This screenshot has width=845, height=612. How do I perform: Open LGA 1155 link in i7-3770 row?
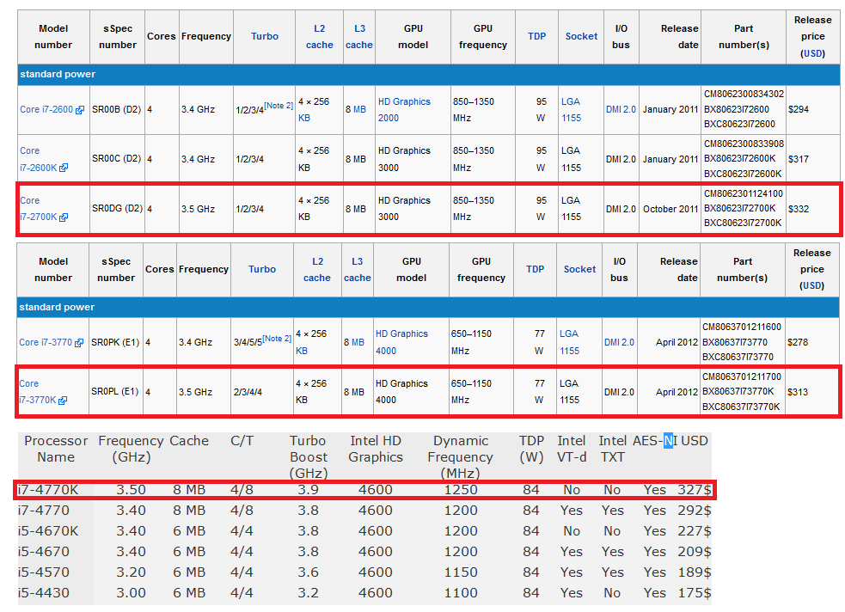(x=570, y=342)
